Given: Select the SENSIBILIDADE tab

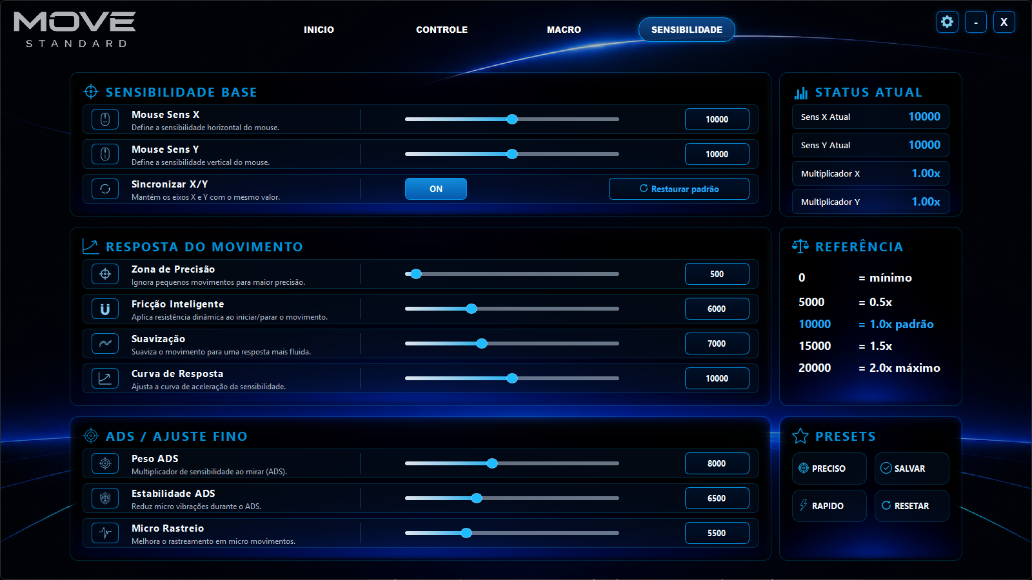Looking at the screenshot, I should point(687,30).
